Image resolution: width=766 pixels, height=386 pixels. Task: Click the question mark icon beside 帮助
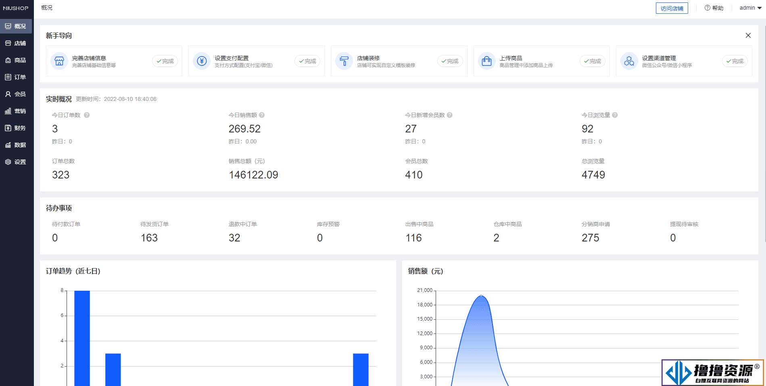click(708, 8)
